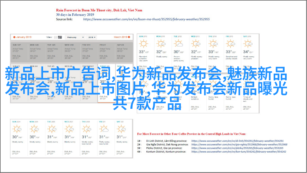Image resolution: width=307 pixels, height=173 pixels.
Task: Switch to the calendar grid view icon
Action: 60,37
